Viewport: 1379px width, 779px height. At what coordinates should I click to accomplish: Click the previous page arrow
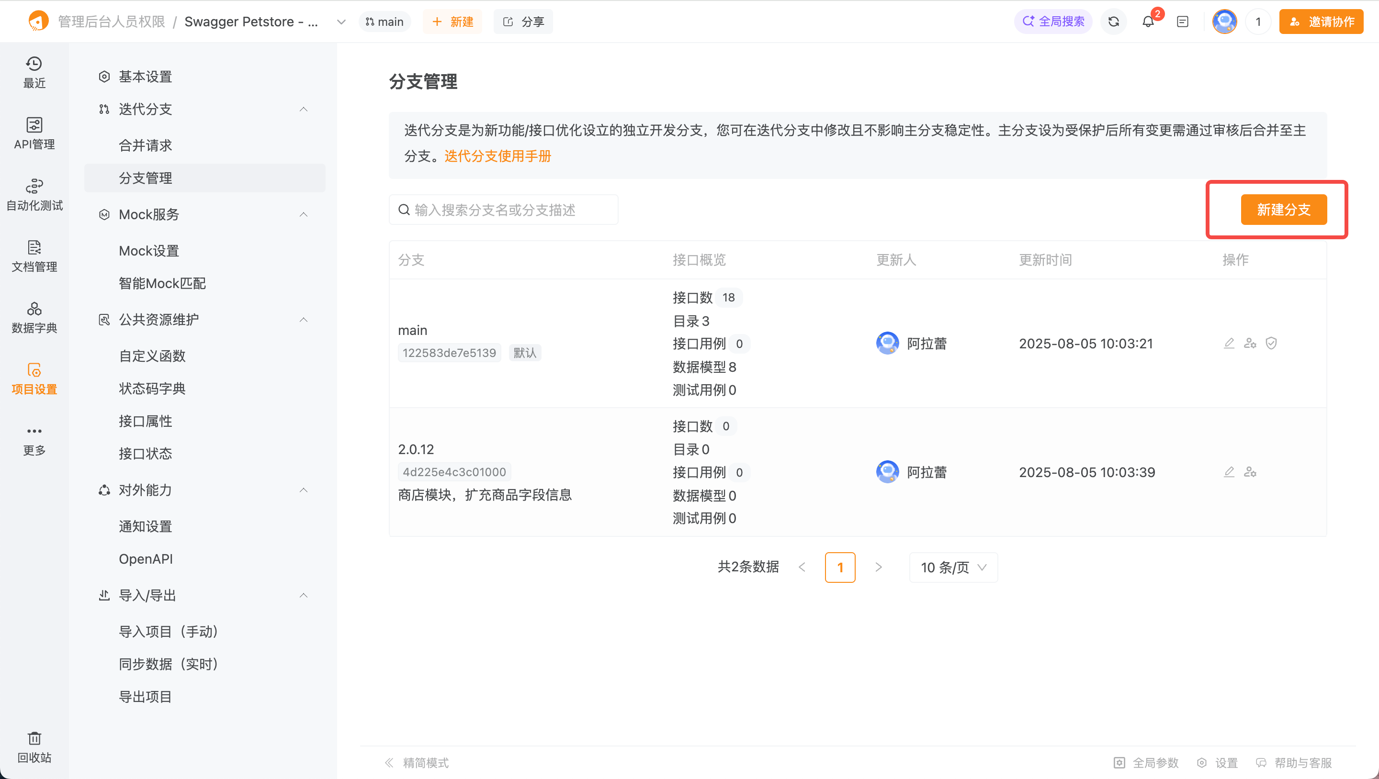(802, 567)
